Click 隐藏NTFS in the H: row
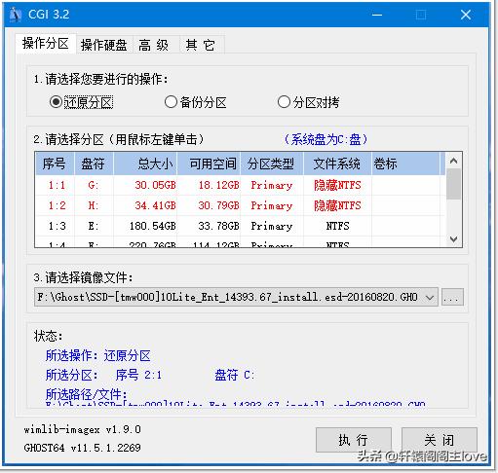498x473 pixels. 337,205
